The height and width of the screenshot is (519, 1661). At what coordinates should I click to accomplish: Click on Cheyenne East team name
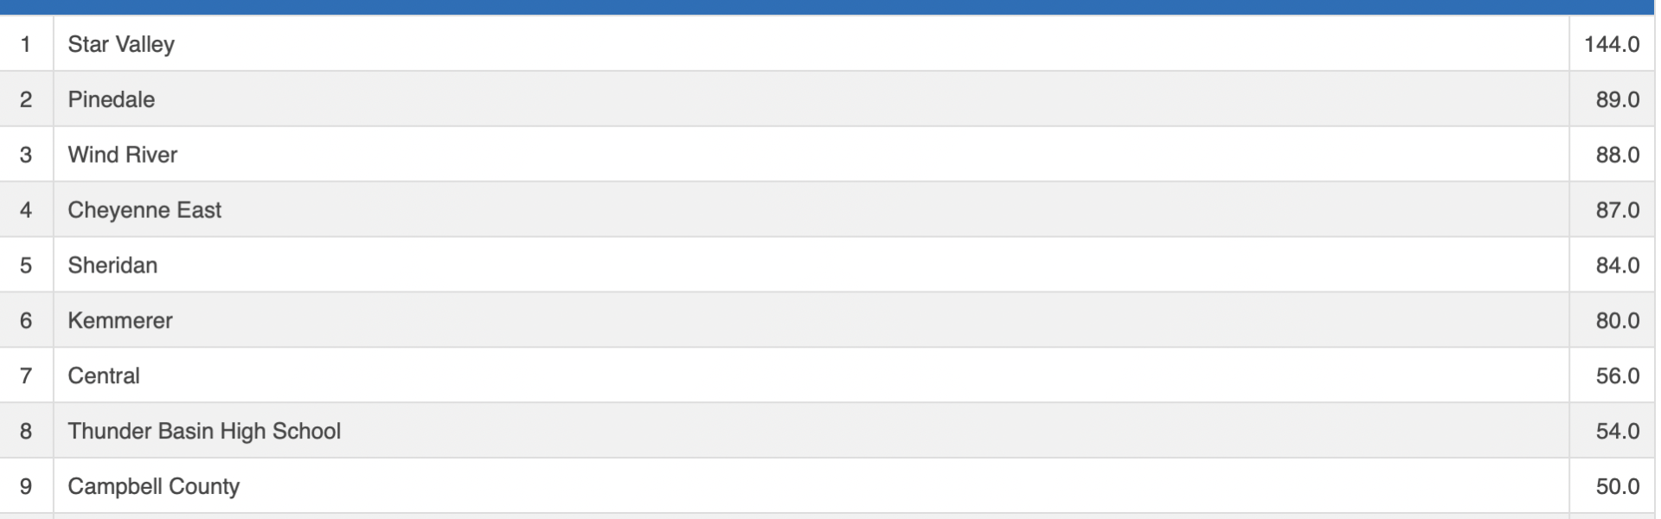pos(144,210)
